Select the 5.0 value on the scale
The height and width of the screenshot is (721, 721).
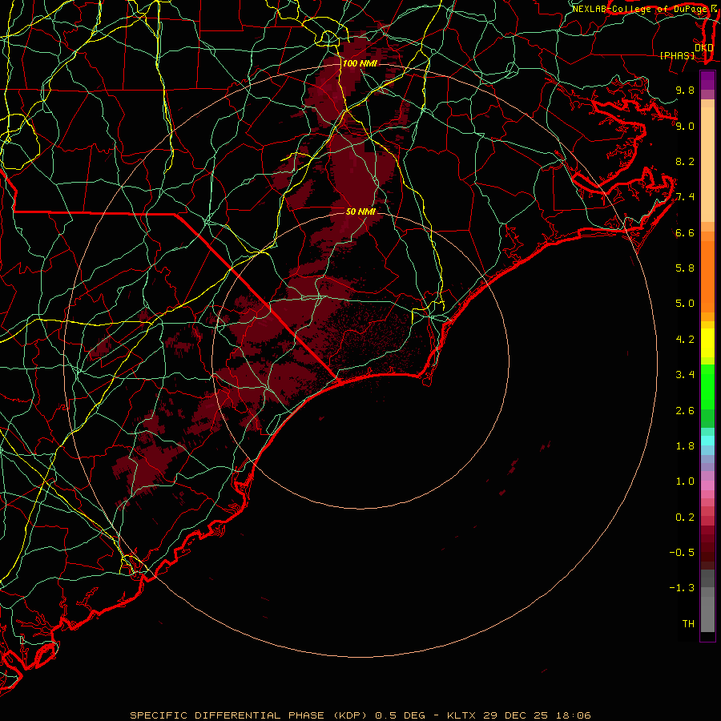pos(685,304)
